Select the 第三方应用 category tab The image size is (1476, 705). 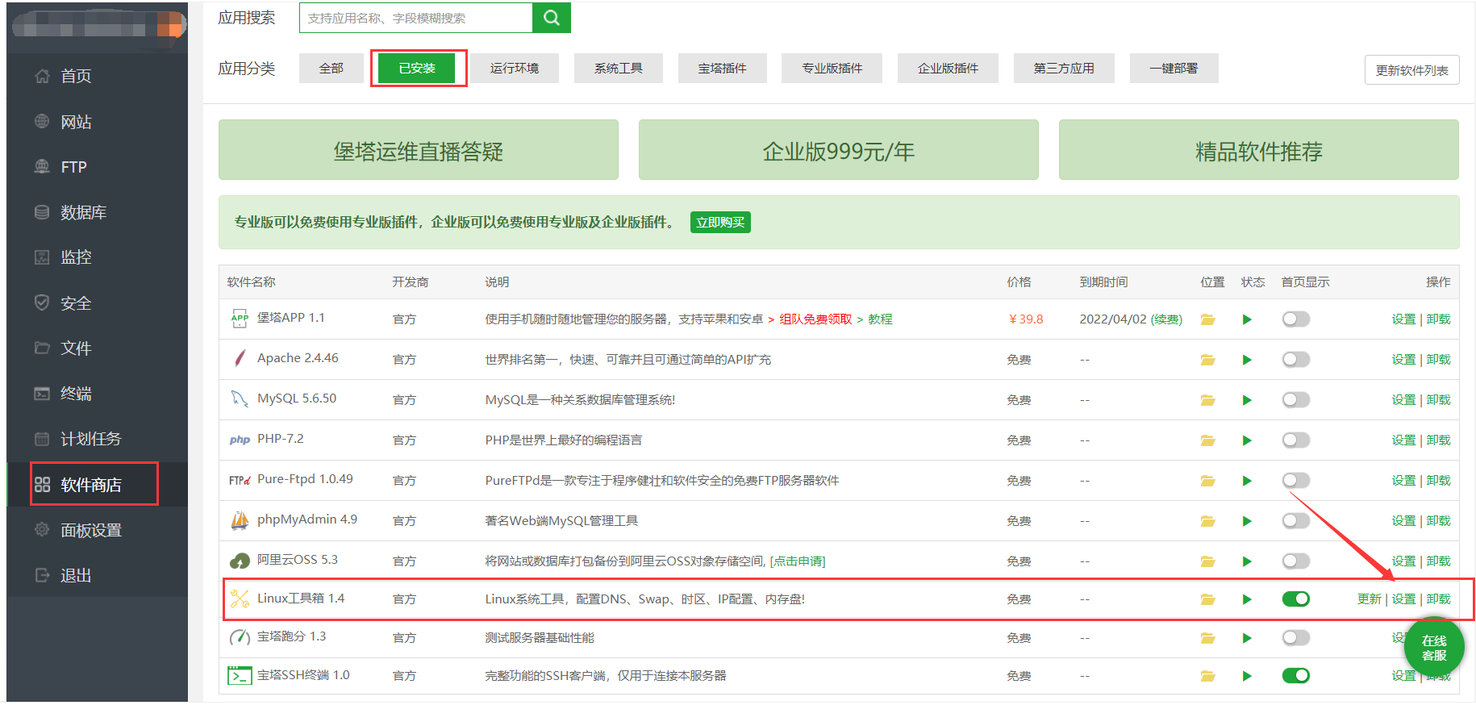[x=1065, y=69]
